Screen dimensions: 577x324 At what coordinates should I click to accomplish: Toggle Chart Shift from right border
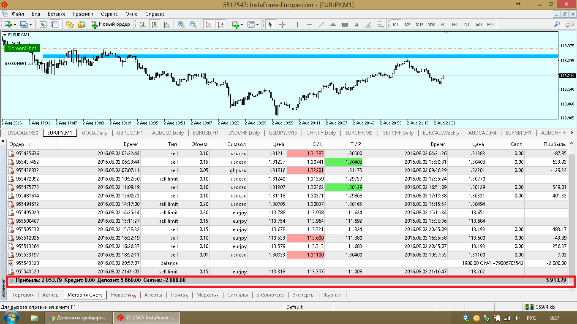coord(220,24)
